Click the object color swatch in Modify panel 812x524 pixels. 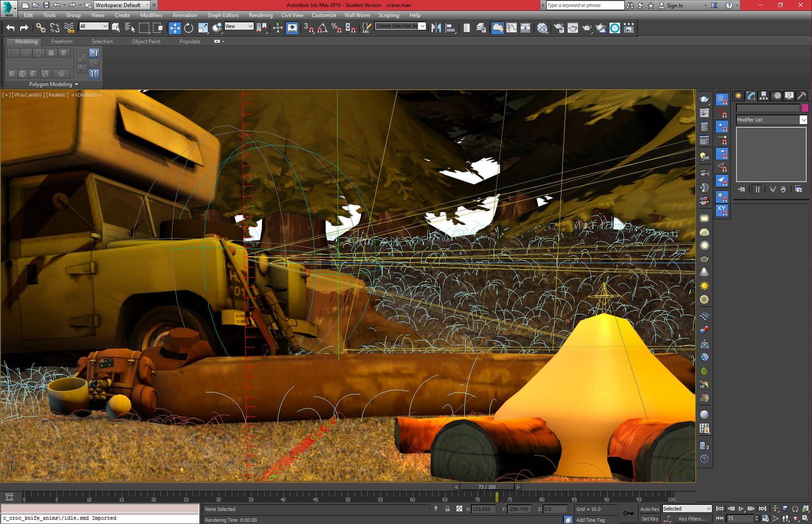805,108
